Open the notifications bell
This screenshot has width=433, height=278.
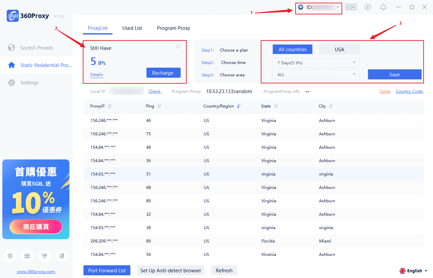[383, 7]
